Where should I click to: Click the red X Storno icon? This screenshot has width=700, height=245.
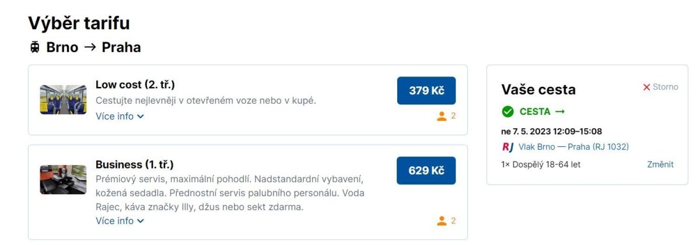(x=646, y=87)
